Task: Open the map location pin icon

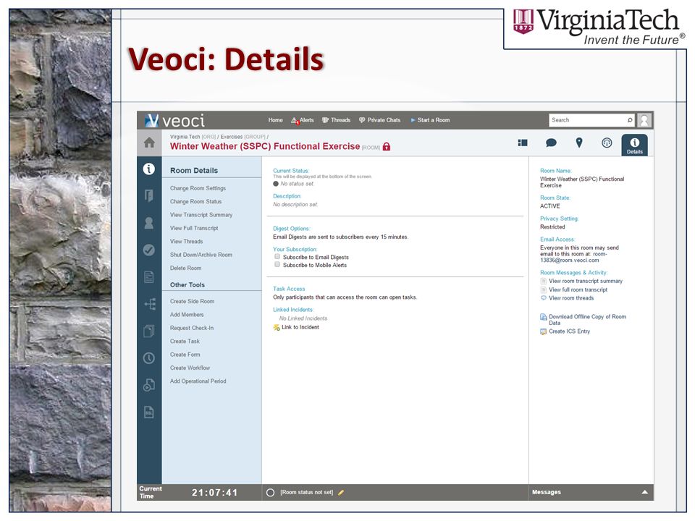Action: click(579, 143)
